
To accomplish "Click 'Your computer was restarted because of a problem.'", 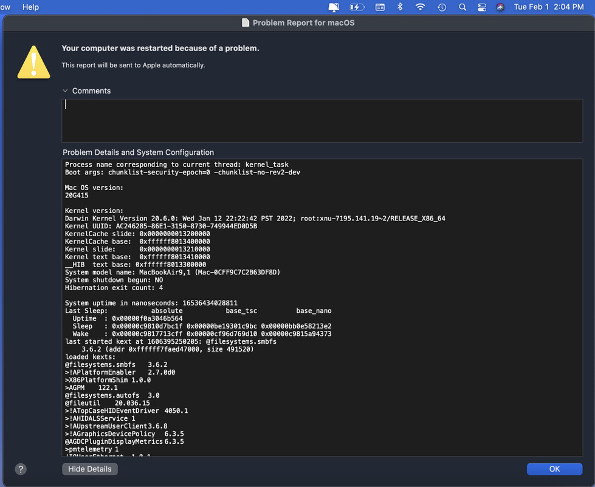I will pos(160,48).
